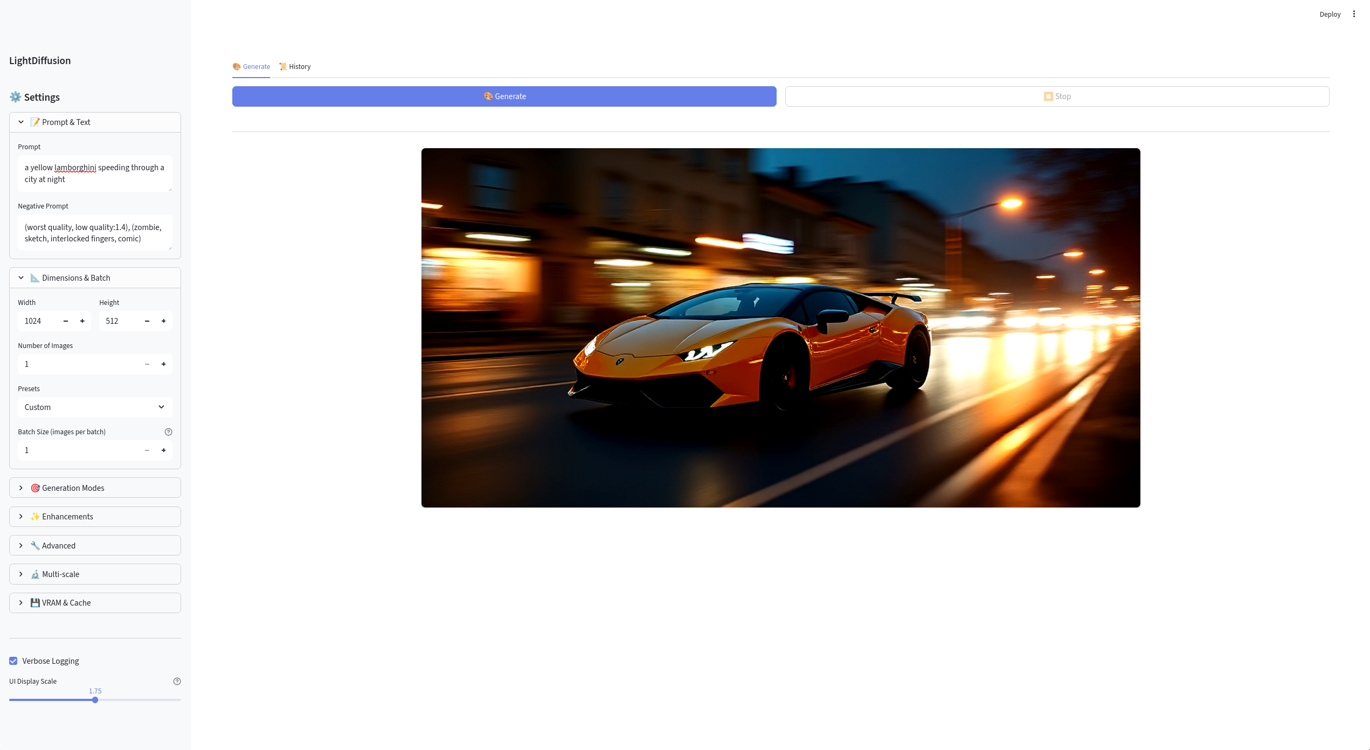Image resolution: width=1370 pixels, height=750 pixels.
Task: Expand the Generation Modes section
Action: 95,488
